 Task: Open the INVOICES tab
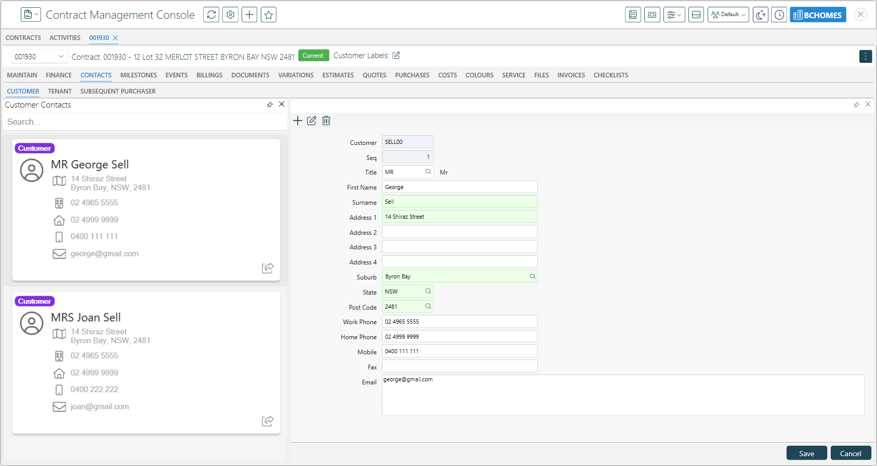(571, 75)
